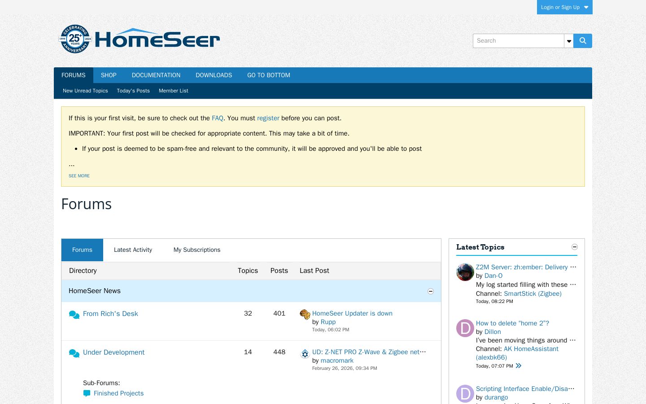This screenshot has width=646, height=404.
Task: Open the Documentation menu item
Action: [156, 75]
